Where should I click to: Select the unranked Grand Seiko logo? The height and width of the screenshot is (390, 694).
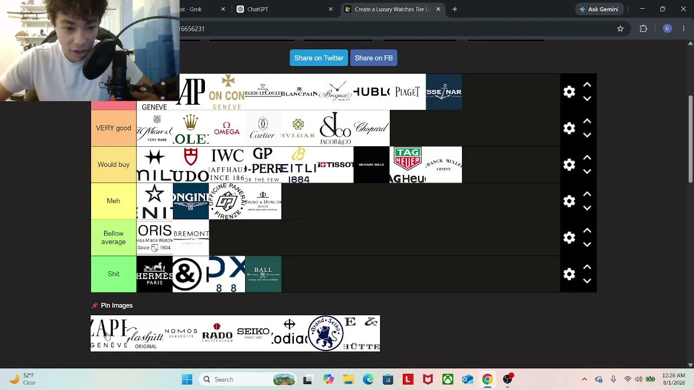(325, 334)
